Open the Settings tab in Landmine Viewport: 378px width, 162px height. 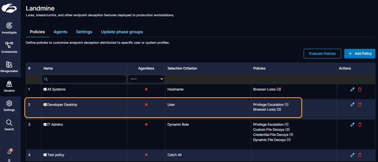coord(84,32)
